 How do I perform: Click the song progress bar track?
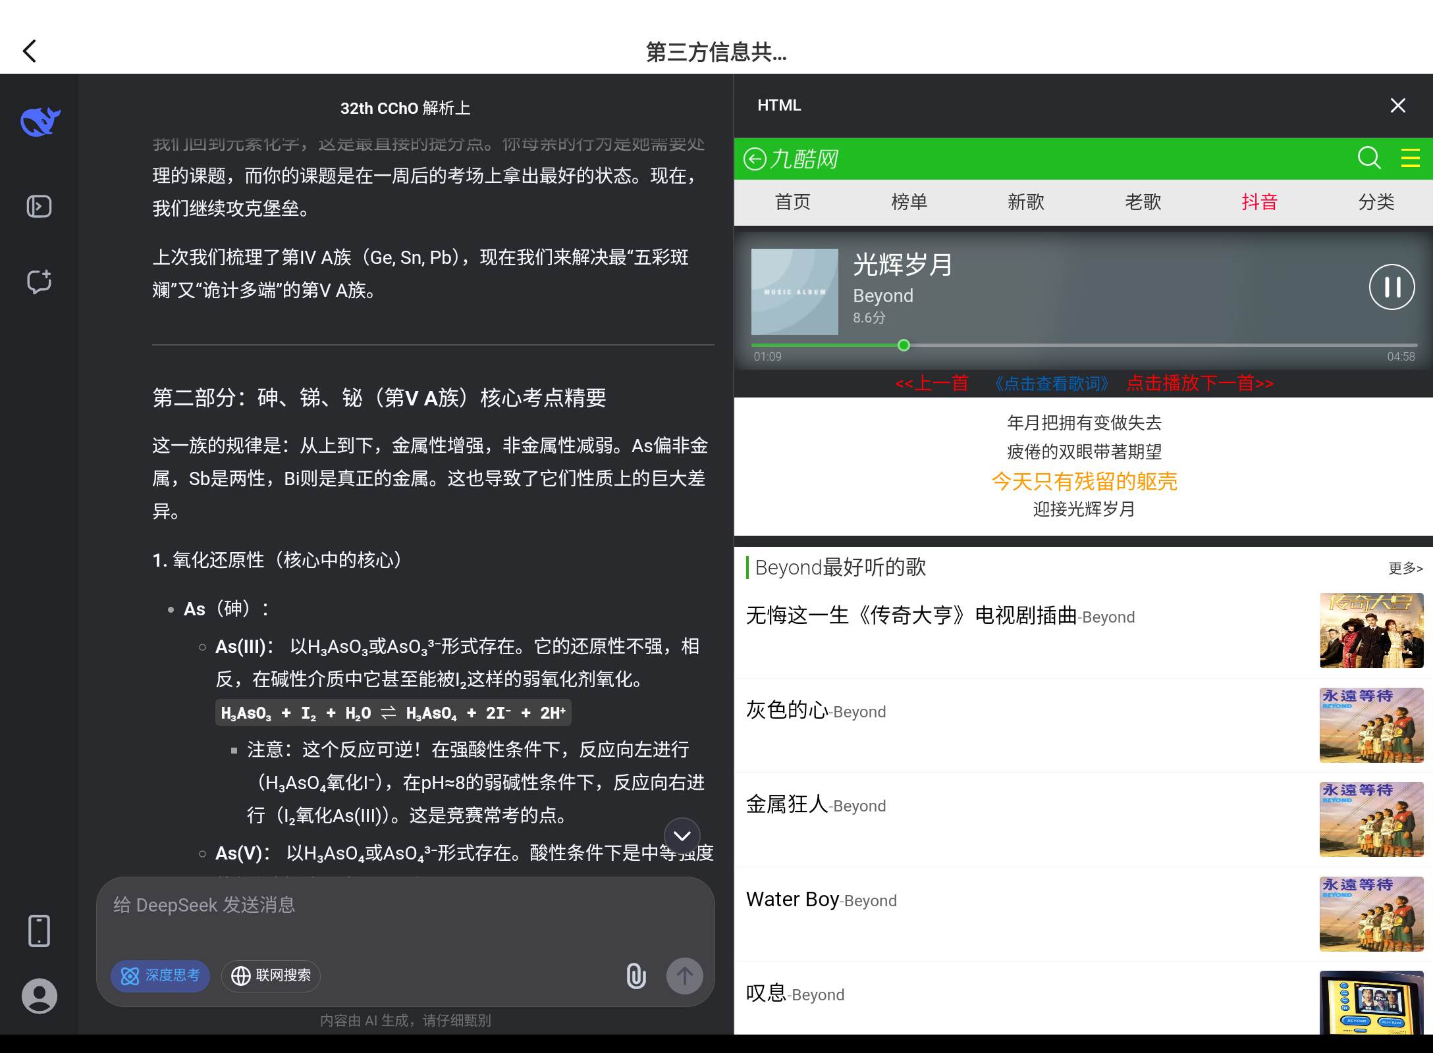(x=1084, y=345)
